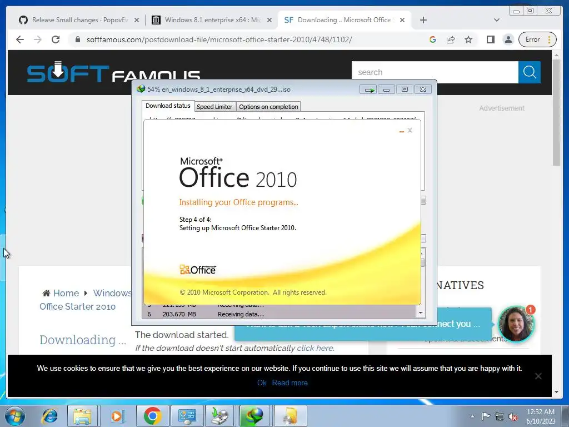
Task: Focus the SoftFamous search field
Action: [x=435, y=72]
